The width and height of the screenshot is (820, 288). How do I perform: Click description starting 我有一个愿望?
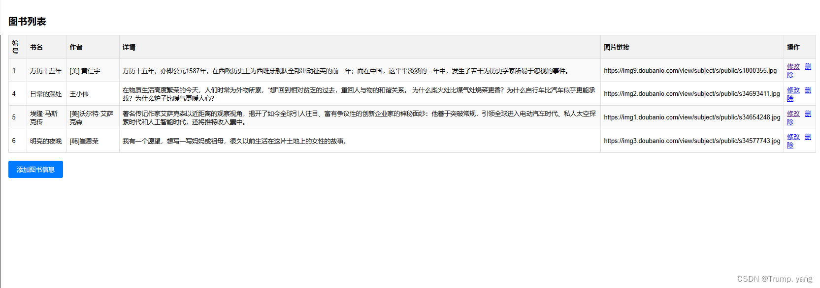[x=236, y=141]
